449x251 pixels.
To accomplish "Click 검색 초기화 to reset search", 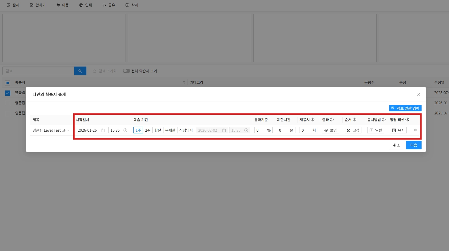I will (x=105, y=71).
